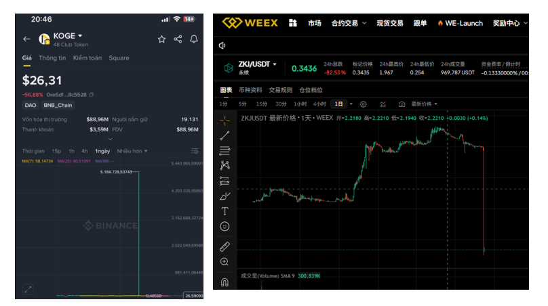
Task: Open chart settings icon in Binance chart
Action: click(195, 151)
